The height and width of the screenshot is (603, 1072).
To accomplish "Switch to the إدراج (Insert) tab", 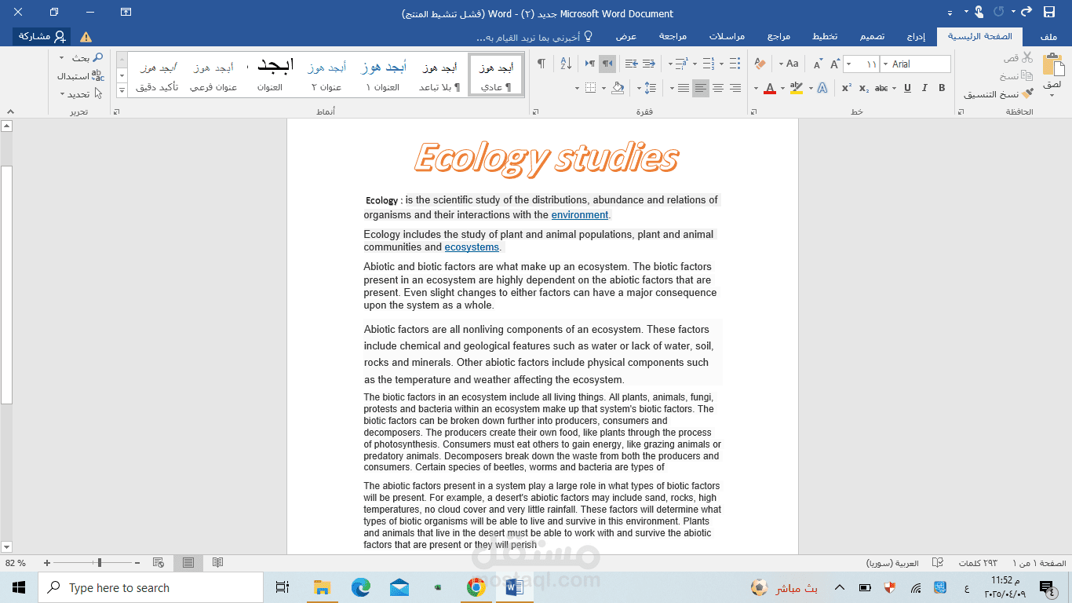I will coord(916,37).
